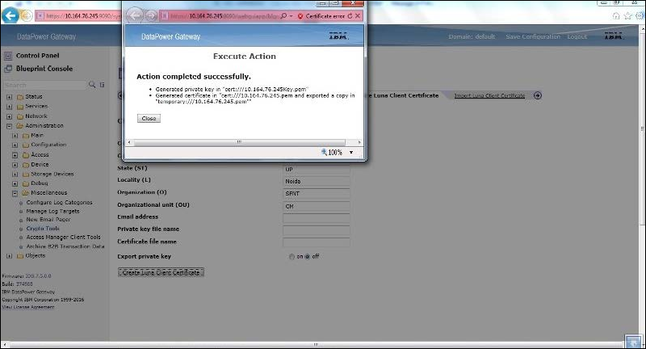
Task: Click the browser Home icon
Action: [x=616, y=15]
